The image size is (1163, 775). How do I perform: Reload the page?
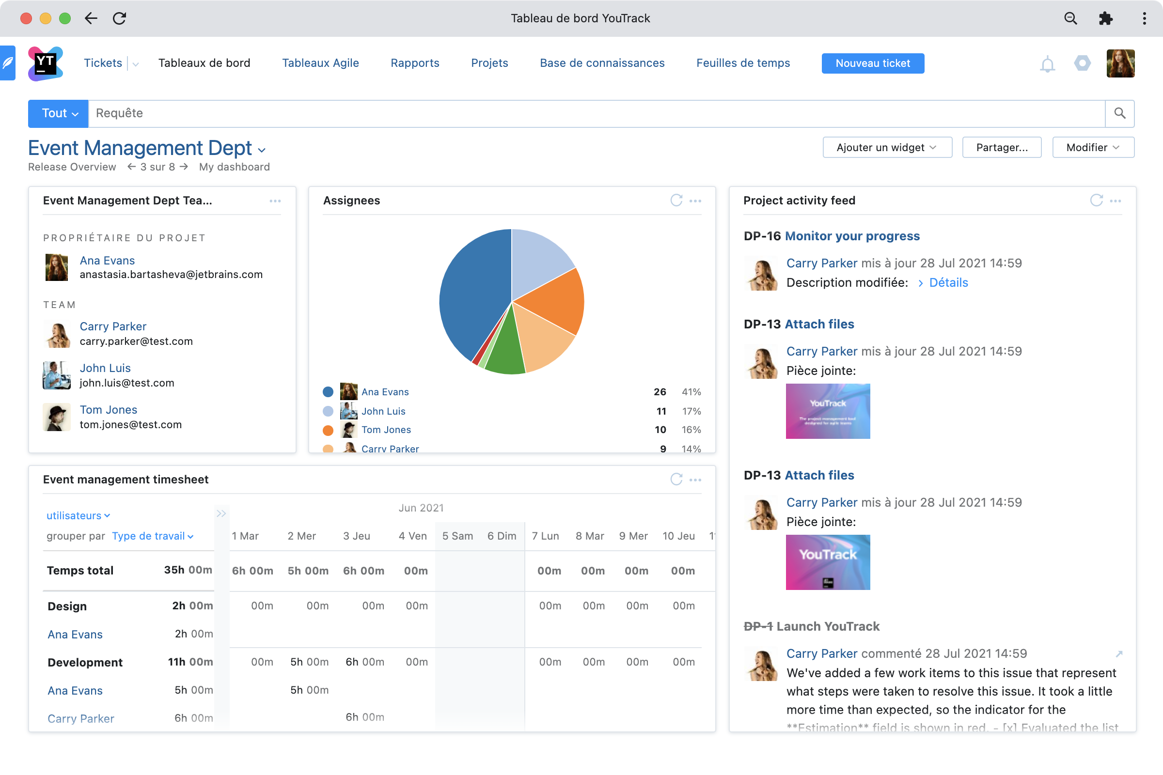coord(120,18)
